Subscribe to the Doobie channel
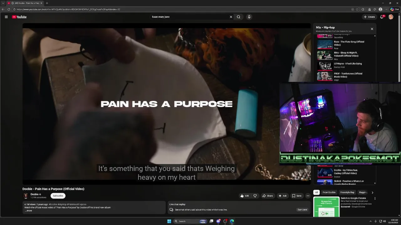 (x=58, y=196)
